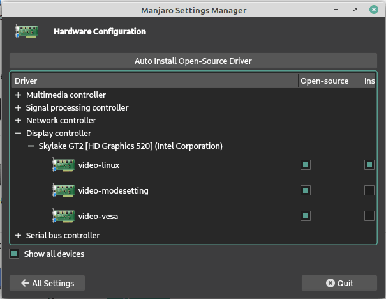
Task: Click the Driver column header
Action: tap(153, 81)
